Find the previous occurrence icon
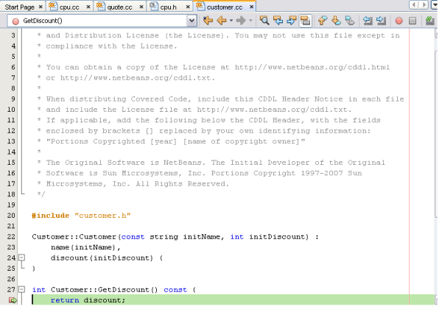This screenshot has height=312, width=442. [278, 21]
